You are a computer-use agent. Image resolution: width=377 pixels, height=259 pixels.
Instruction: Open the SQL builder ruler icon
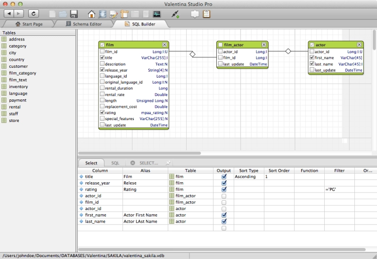[x=124, y=14]
